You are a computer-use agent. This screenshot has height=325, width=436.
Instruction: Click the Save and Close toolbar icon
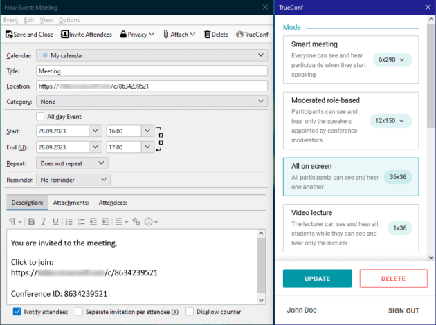[9, 35]
